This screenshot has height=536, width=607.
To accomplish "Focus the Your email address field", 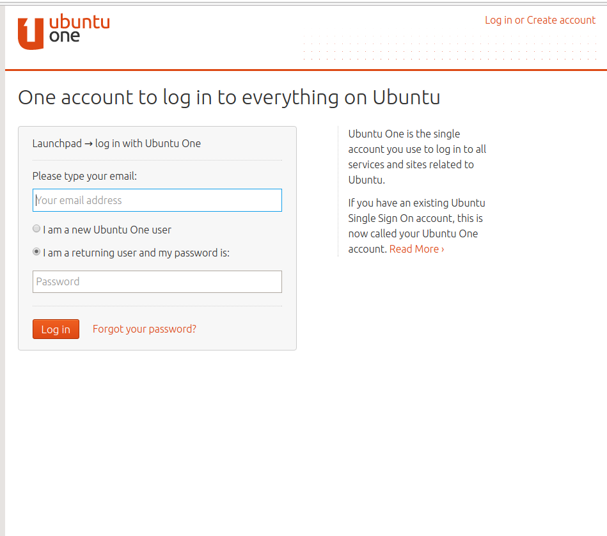I will pyautogui.click(x=157, y=200).
